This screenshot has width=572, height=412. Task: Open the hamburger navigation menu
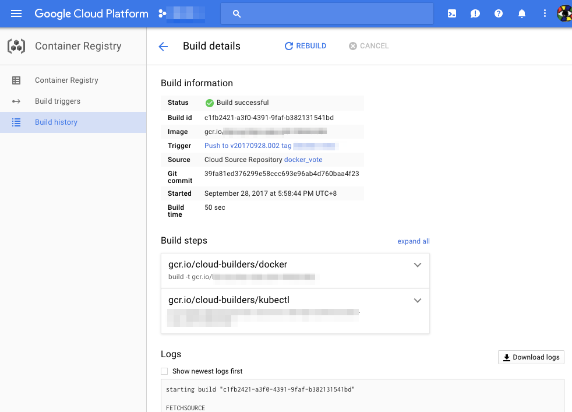(16, 14)
